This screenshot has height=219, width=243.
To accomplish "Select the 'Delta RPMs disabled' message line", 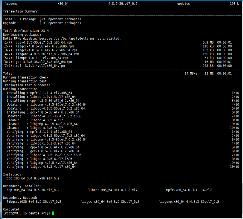I will (x=62, y=38).
